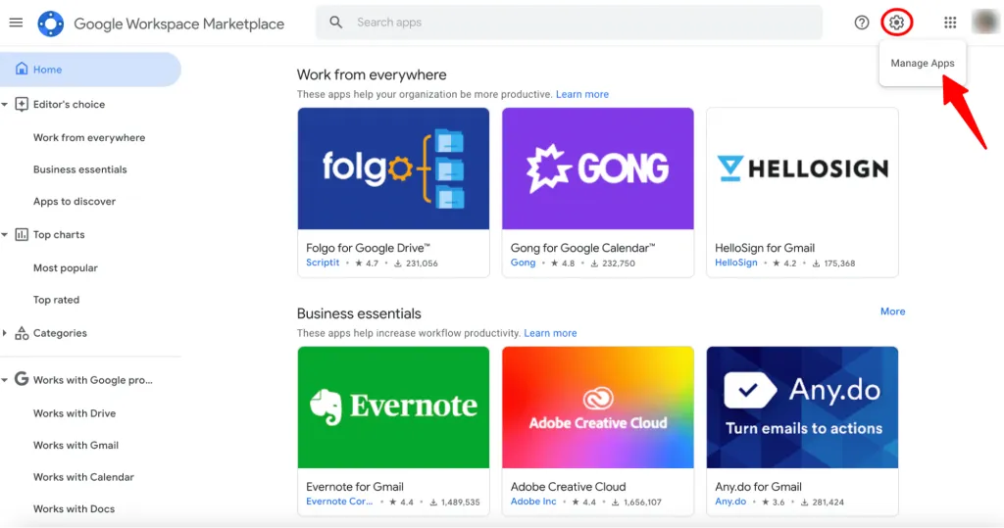Image resolution: width=1004 pixels, height=528 pixels.
Task: Click the Work from everywhere heading
Action: click(372, 74)
